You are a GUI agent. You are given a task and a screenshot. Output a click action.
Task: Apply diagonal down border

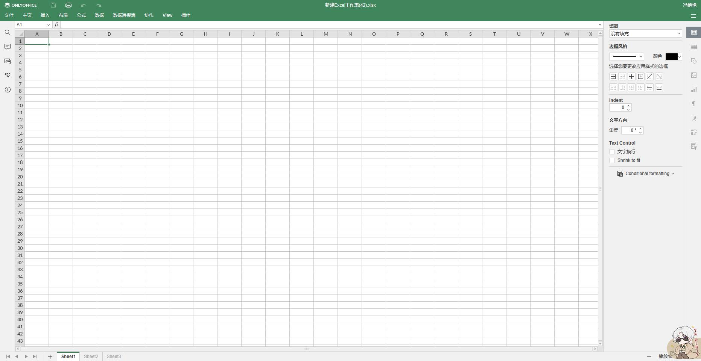point(659,77)
